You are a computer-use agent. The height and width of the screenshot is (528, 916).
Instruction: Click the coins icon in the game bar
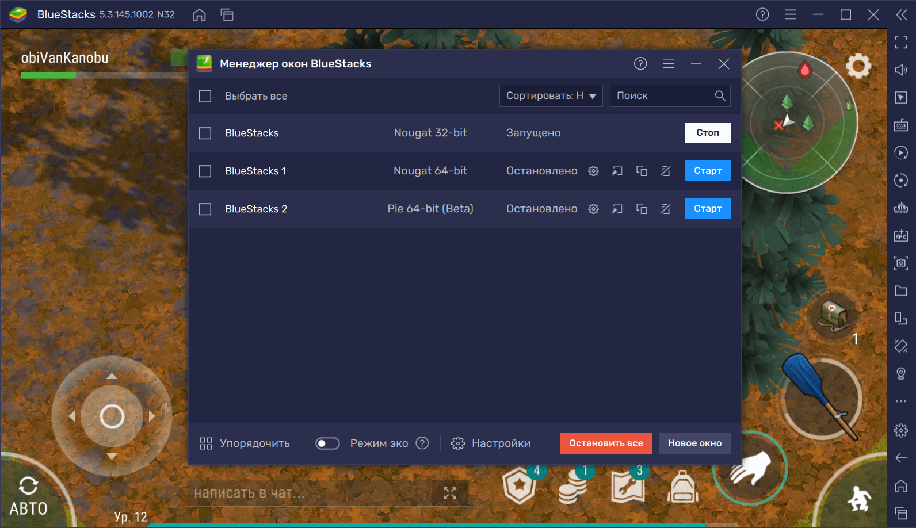(x=572, y=487)
